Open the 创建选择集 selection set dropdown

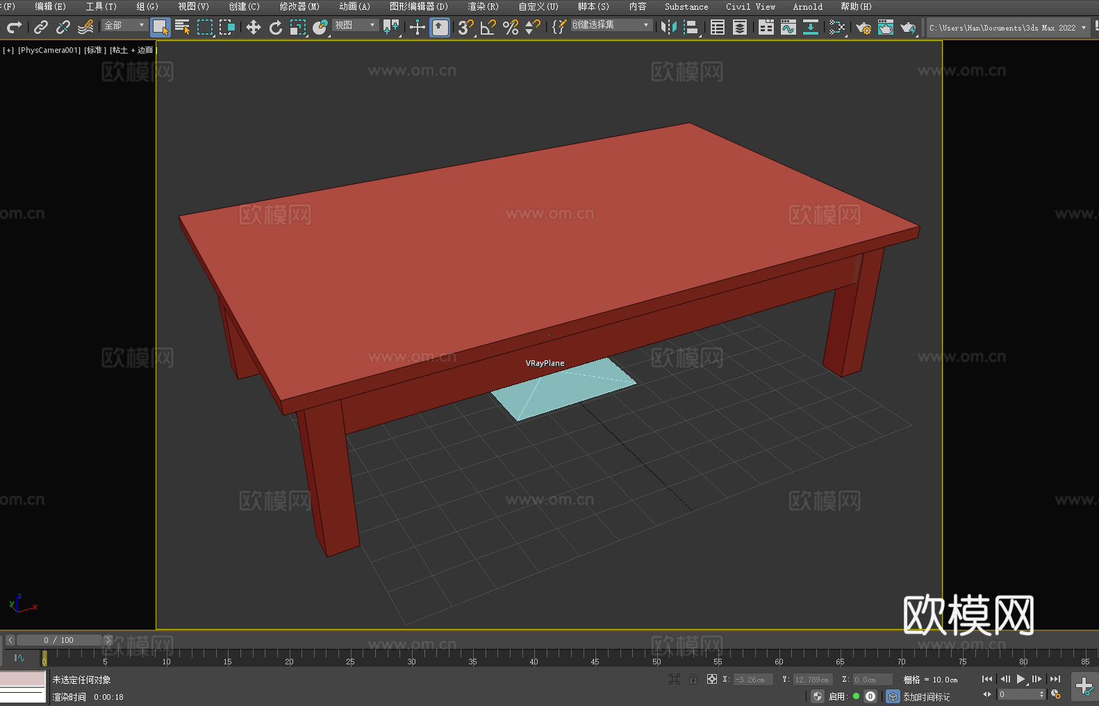(x=611, y=25)
